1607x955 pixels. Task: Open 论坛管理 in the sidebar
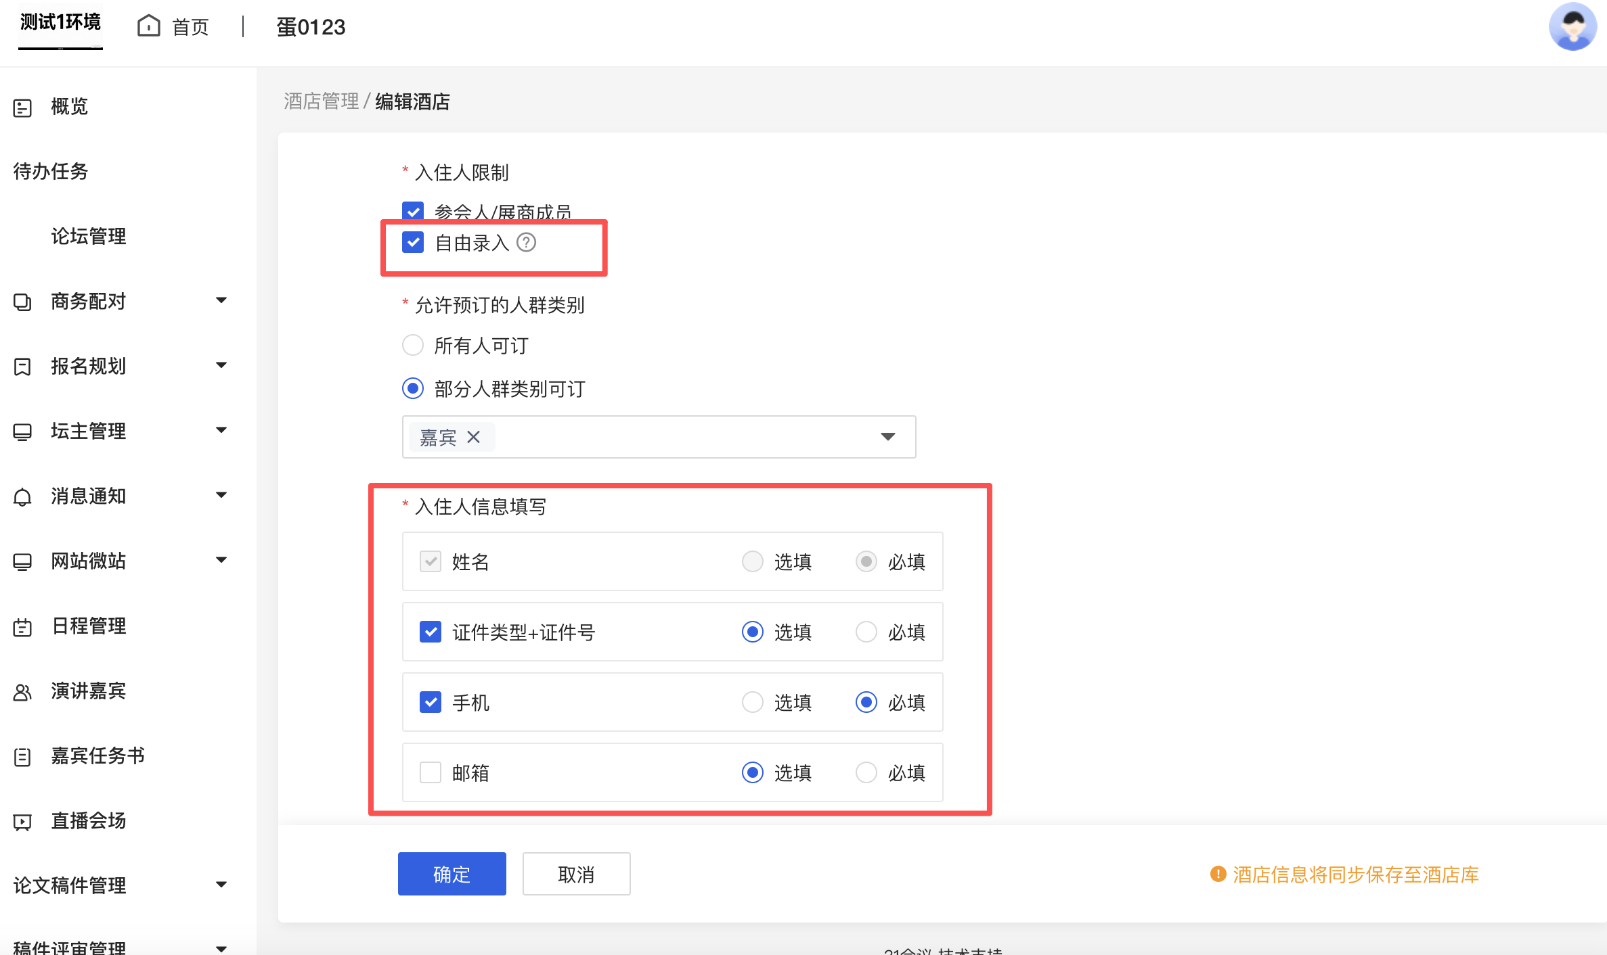tap(88, 236)
